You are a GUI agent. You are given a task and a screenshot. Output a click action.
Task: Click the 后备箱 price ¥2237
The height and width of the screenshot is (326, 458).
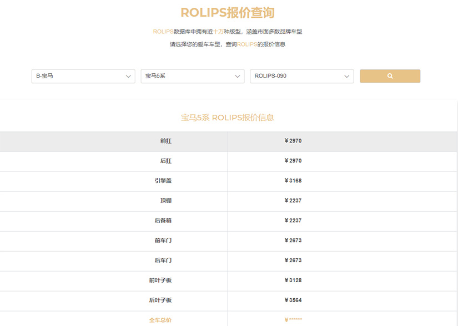[x=293, y=221]
